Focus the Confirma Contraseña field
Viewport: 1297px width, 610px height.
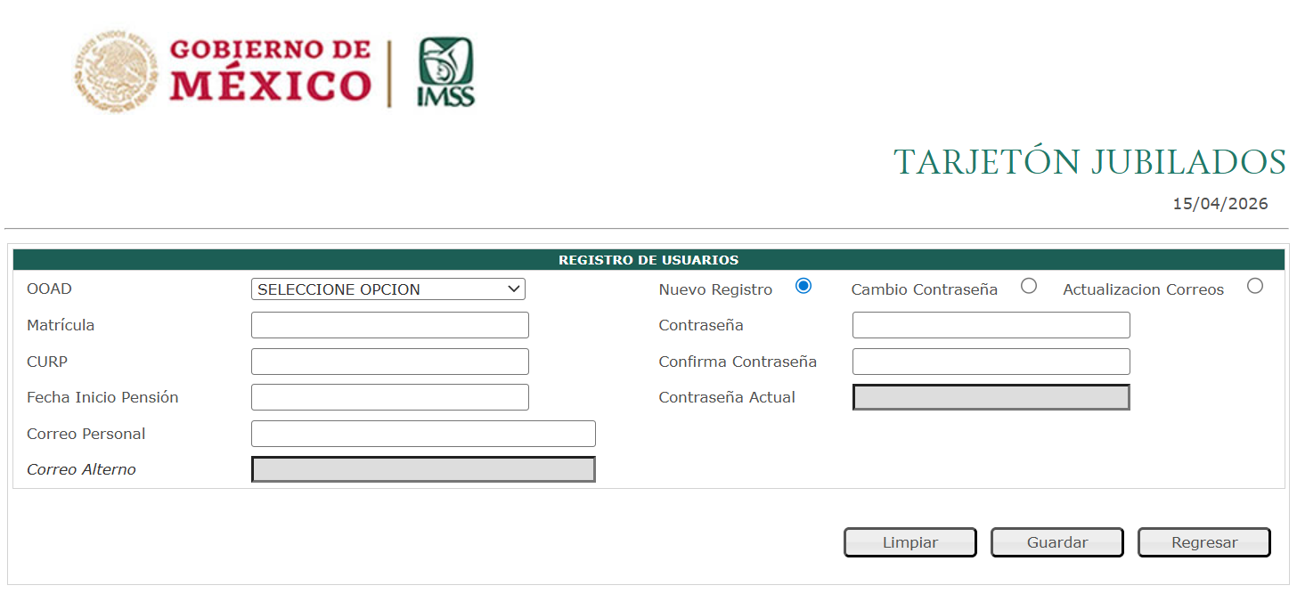click(x=991, y=361)
